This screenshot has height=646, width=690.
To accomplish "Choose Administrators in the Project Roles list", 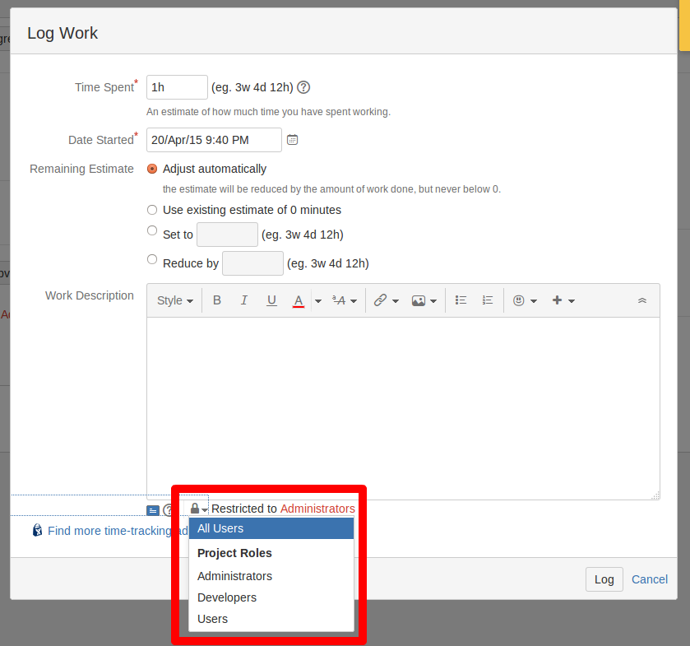I will 271,576.
